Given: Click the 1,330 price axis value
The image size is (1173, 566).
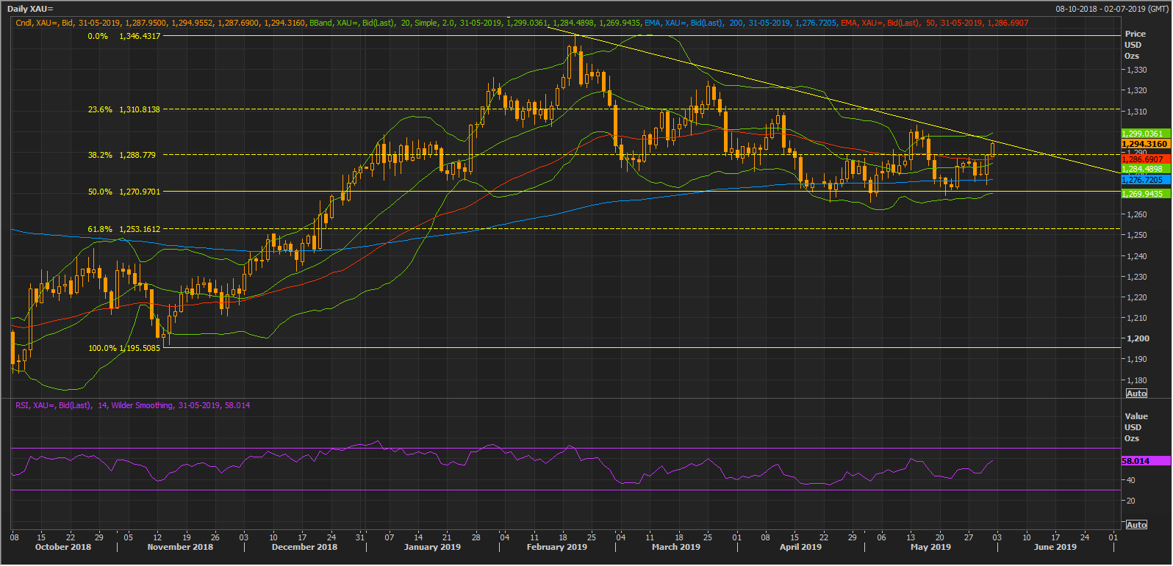Looking at the screenshot, I should coord(1137,70).
